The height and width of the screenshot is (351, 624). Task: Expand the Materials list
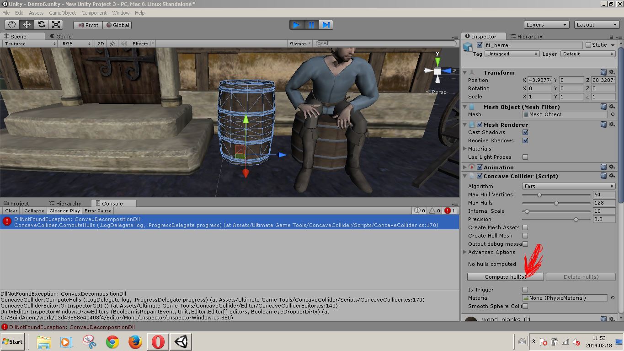point(465,149)
